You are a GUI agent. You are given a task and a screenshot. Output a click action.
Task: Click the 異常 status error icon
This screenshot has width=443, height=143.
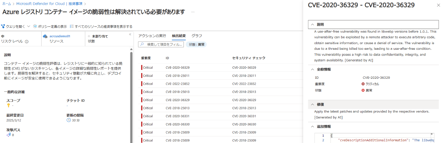coord(363,90)
